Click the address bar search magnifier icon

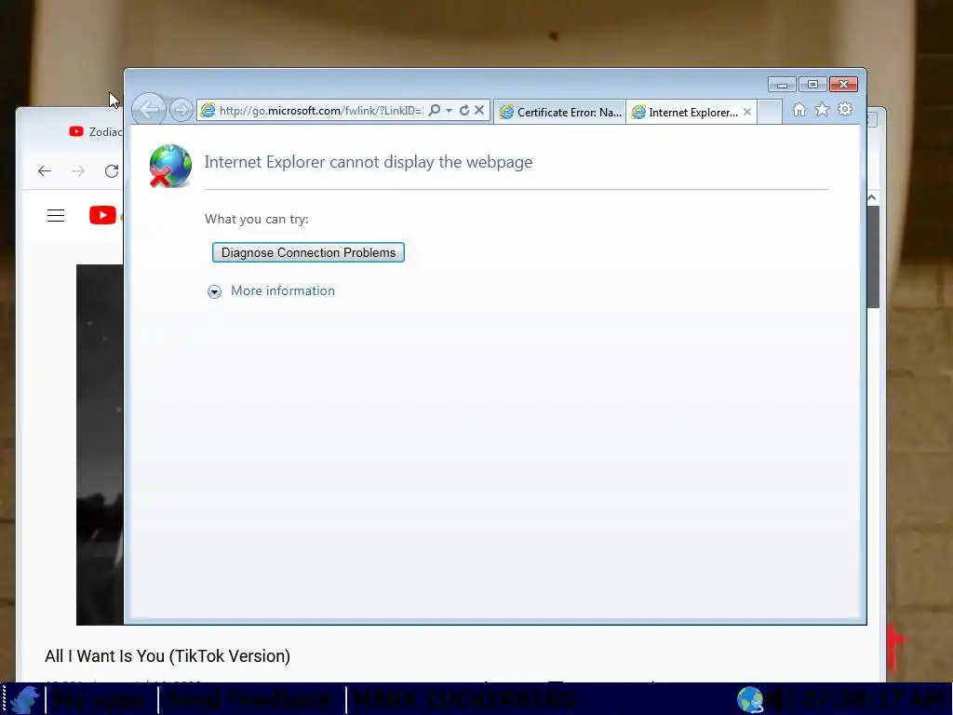pos(435,110)
